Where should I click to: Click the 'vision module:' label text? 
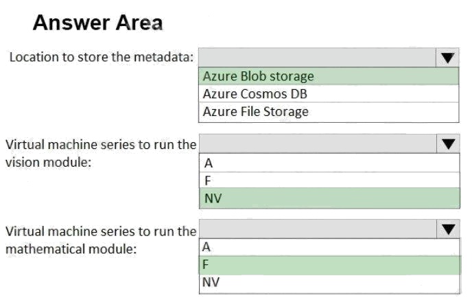click(x=49, y=163)
